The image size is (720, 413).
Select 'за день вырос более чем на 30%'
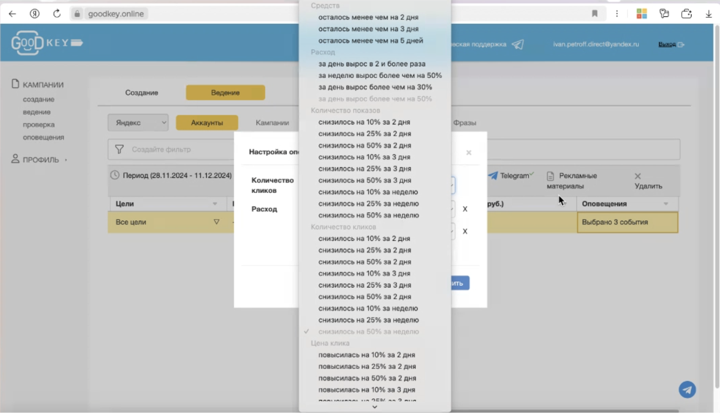coord(375,87)
